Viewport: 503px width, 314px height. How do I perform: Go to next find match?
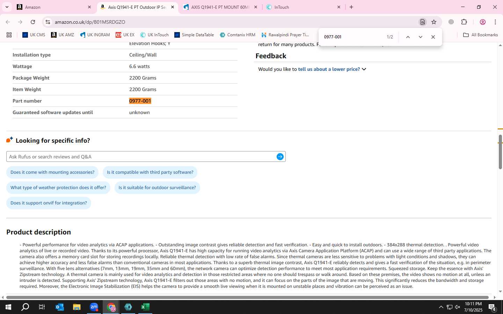tap(421, 37)
